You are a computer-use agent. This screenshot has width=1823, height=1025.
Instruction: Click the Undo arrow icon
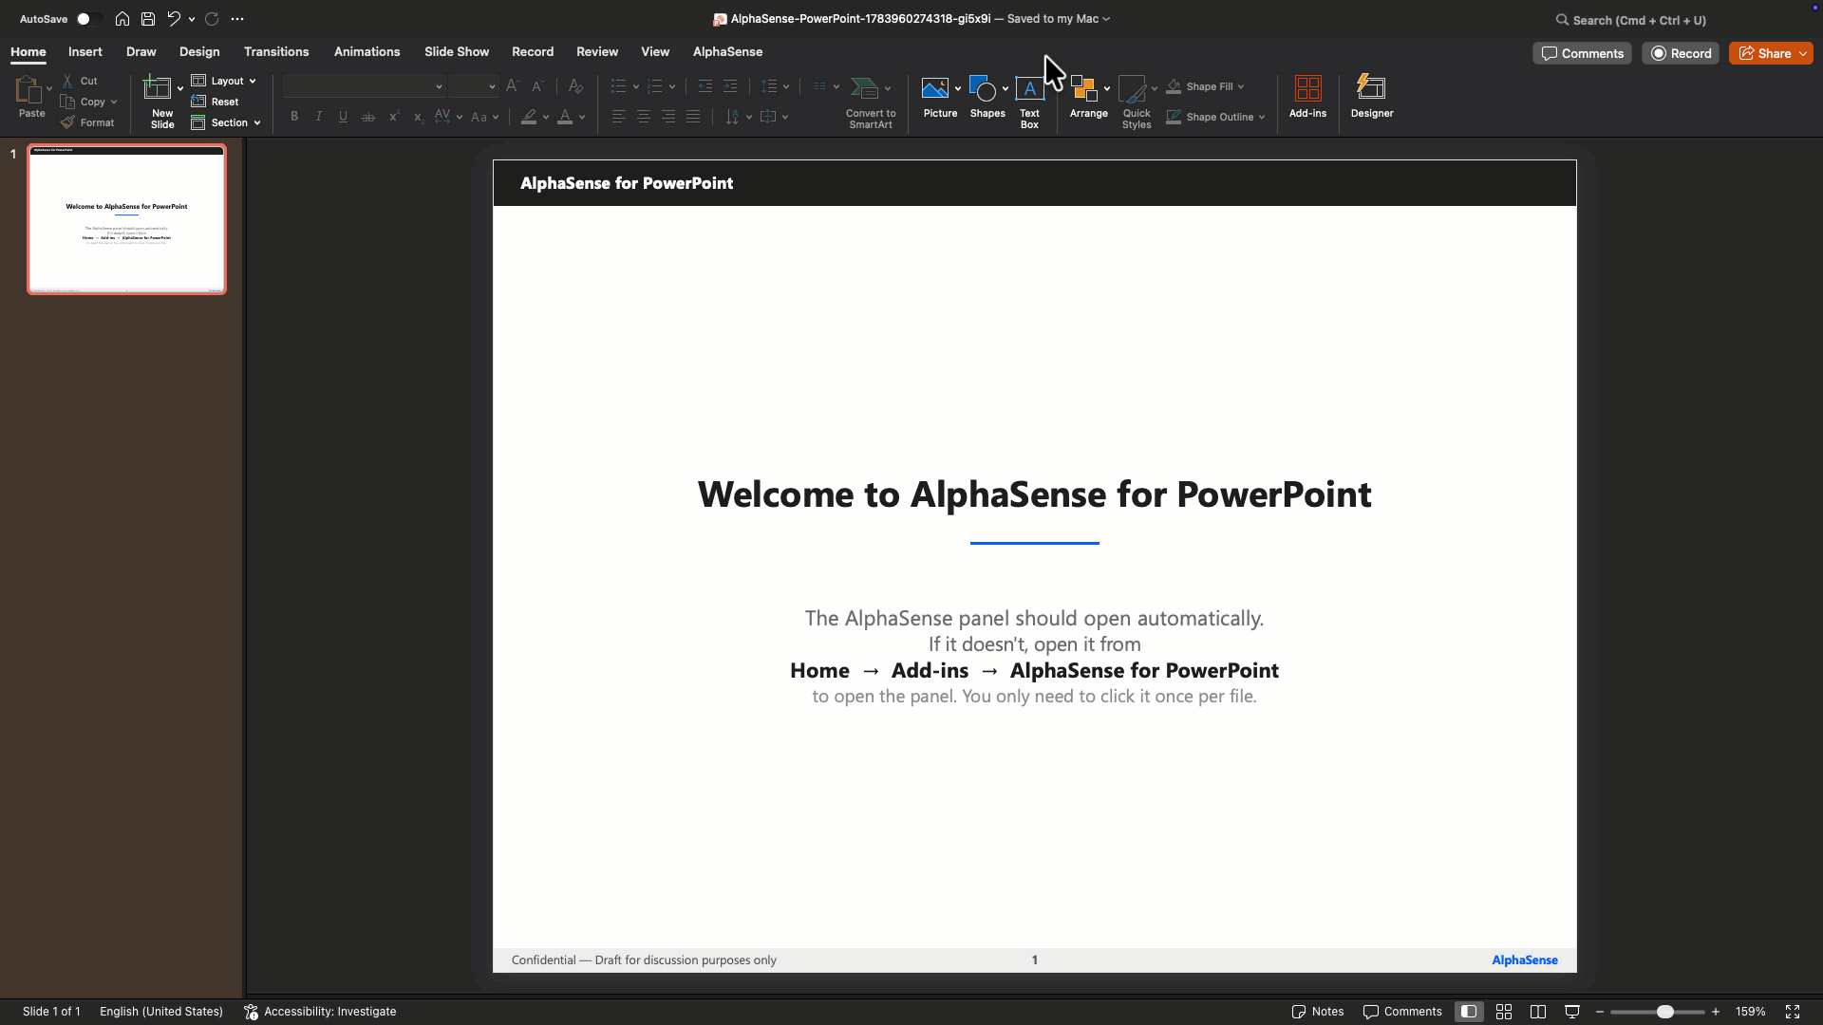click(174, 19)
